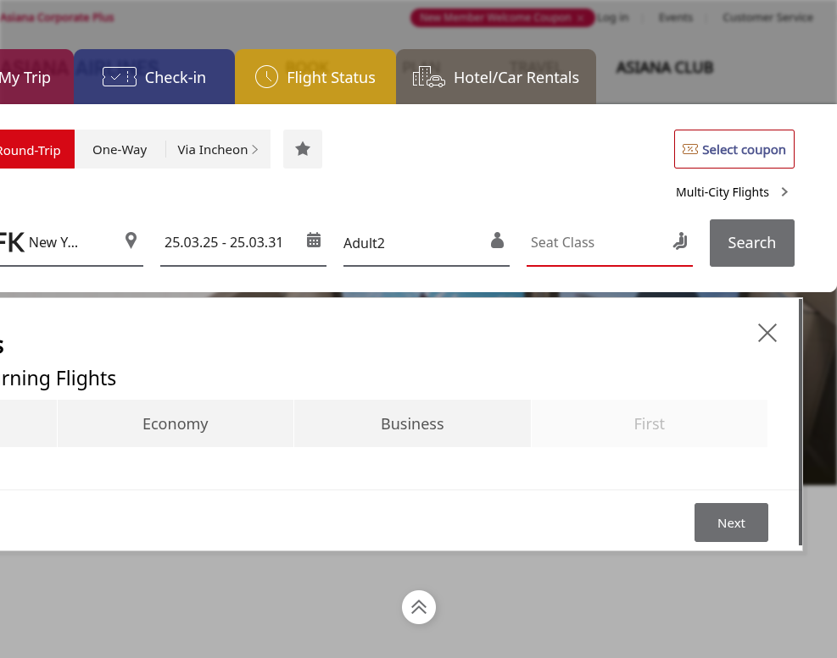Click the scroll-to-top double-arrow button
This screenshot has width=837, height=658.
coord(419,607)
